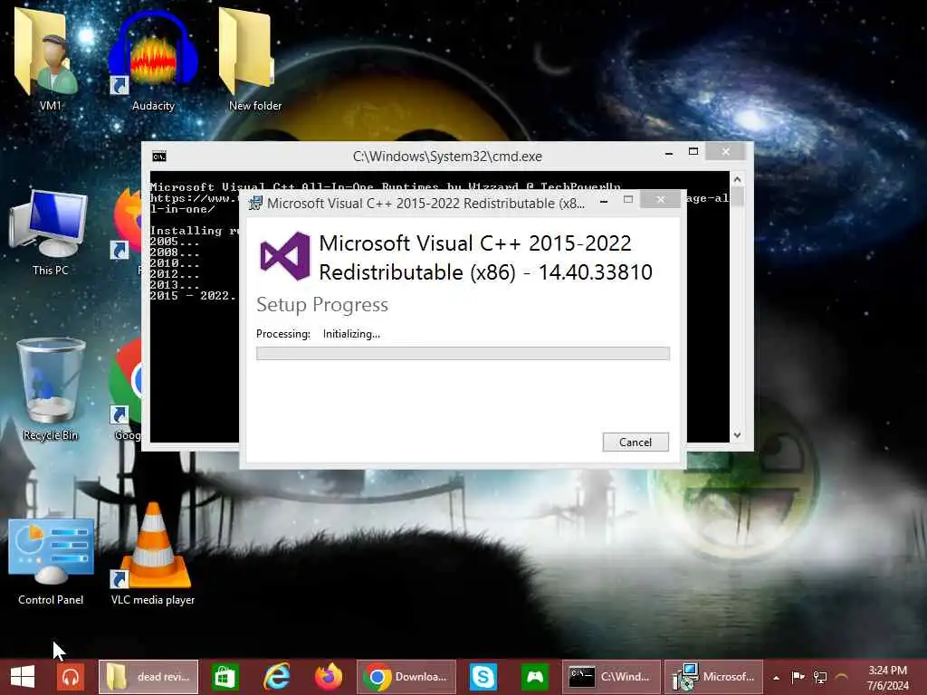
Task: Switch to the cmd.exe taskbar window
Action: point(611,677)
